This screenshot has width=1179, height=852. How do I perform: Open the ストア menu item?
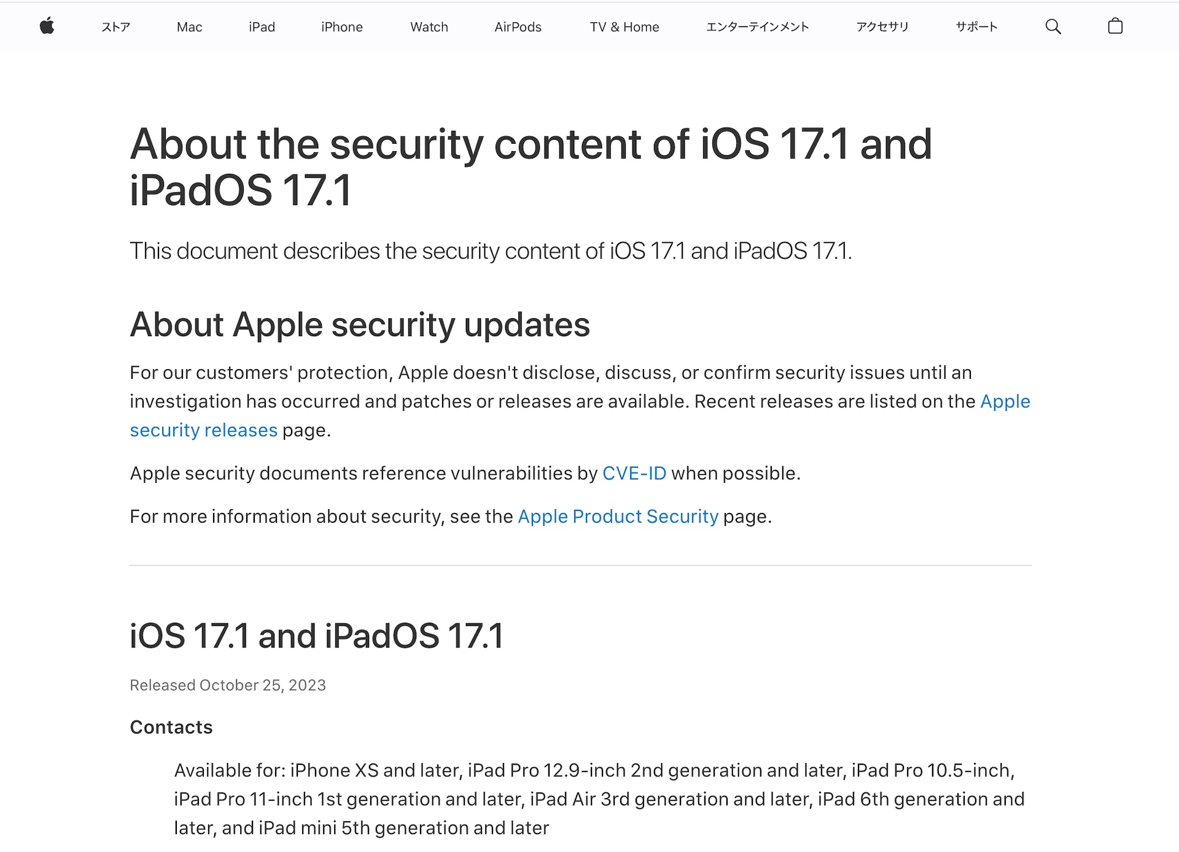tap(115, 27)
